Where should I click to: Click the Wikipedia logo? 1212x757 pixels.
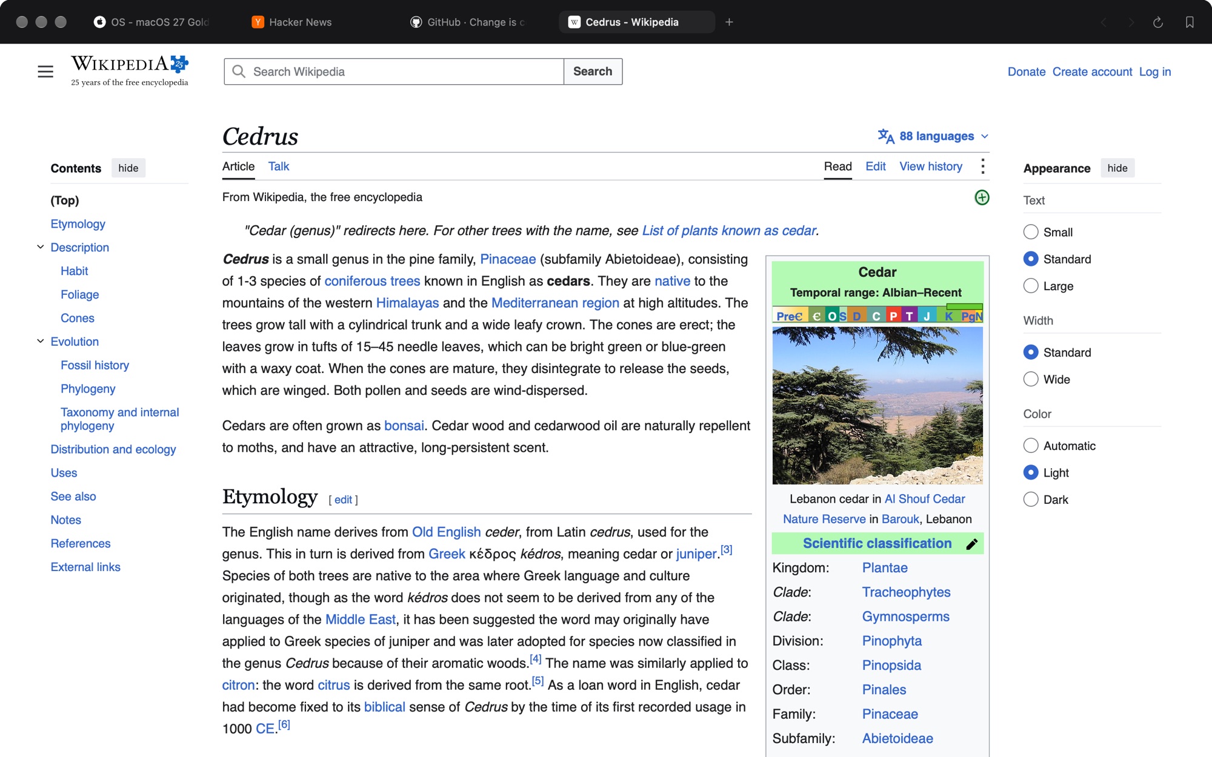click(130, 71)
